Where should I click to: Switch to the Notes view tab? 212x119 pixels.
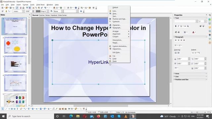pos(47,15)
